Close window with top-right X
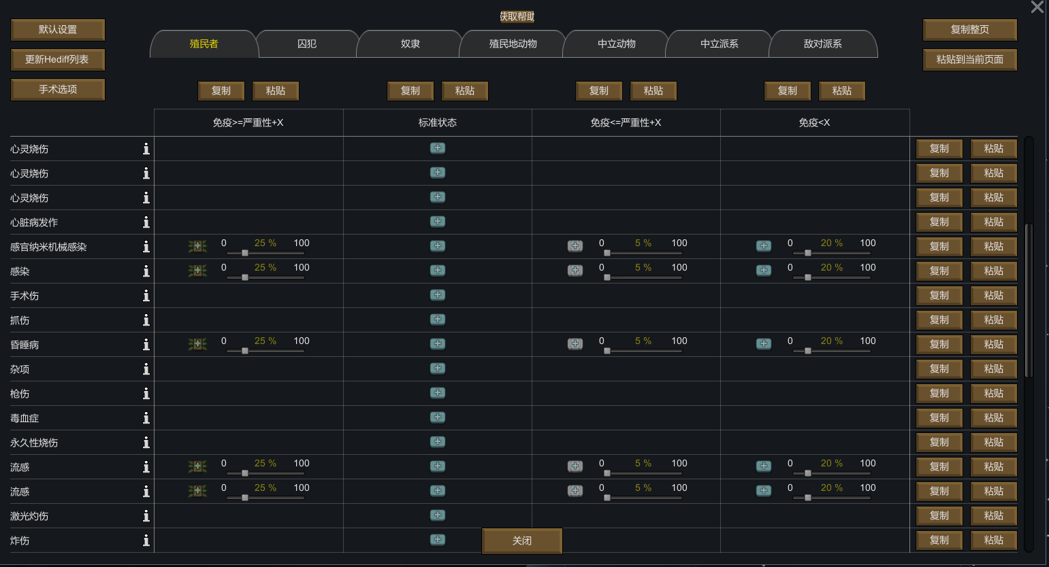 1037,7
